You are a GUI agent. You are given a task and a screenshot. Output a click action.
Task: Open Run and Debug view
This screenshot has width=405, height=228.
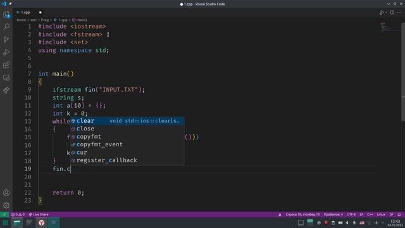tap(6, 52)
